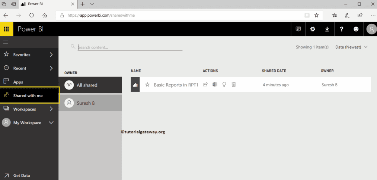Image resolution: width=377 pixels, height=180 pixels.
Task: Open the Power BI app launcher grid
Action: coord(6,29)
